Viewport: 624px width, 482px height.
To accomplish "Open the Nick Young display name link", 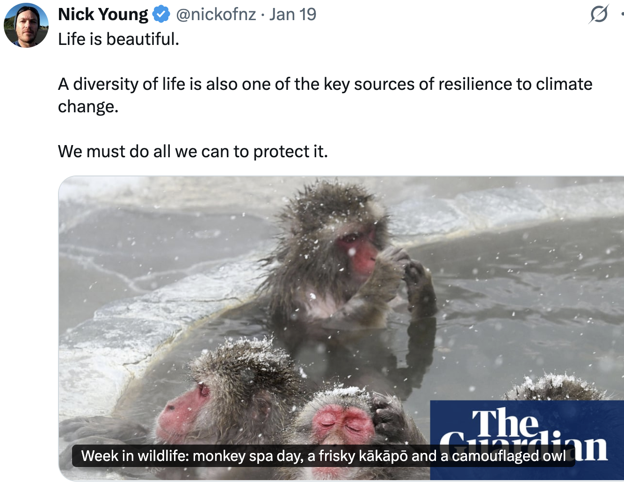I will 103,15.
